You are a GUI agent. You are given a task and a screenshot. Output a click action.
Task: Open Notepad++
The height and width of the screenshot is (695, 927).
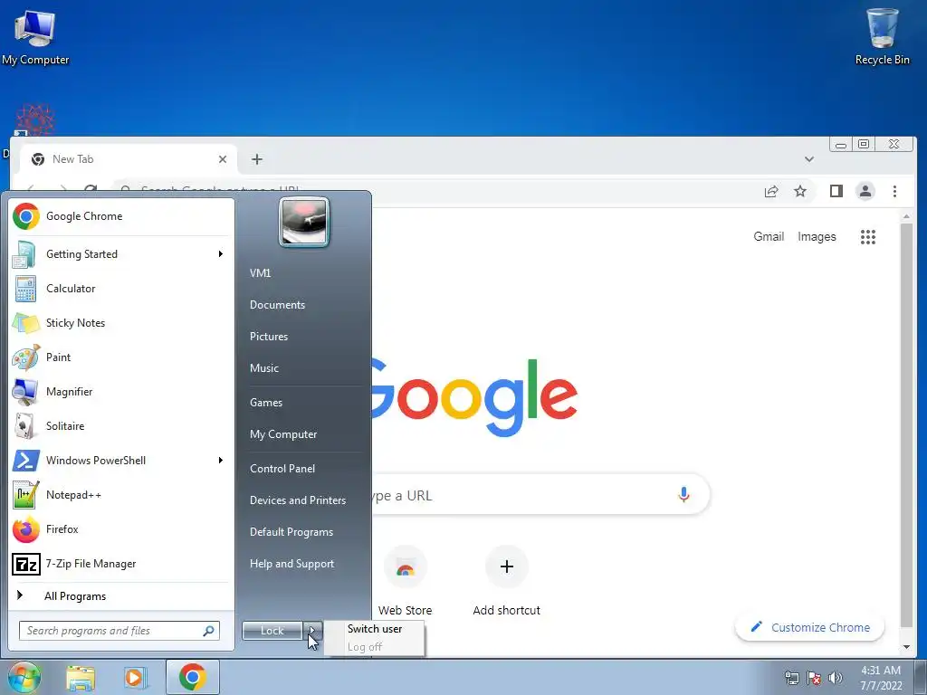(x=120, y=495)
